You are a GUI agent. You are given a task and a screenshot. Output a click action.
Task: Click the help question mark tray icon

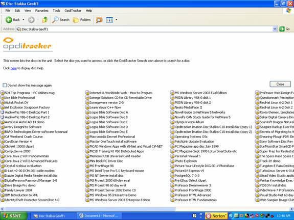[195, 216]
